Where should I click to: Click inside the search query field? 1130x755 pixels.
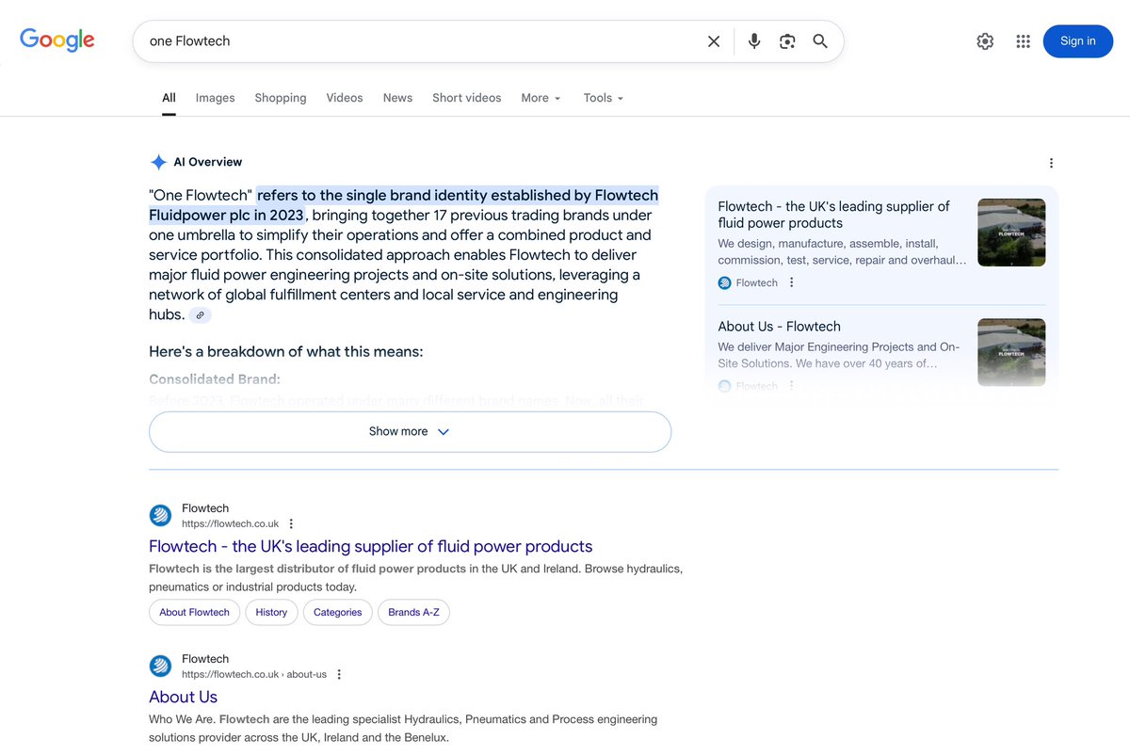(424, 41)
